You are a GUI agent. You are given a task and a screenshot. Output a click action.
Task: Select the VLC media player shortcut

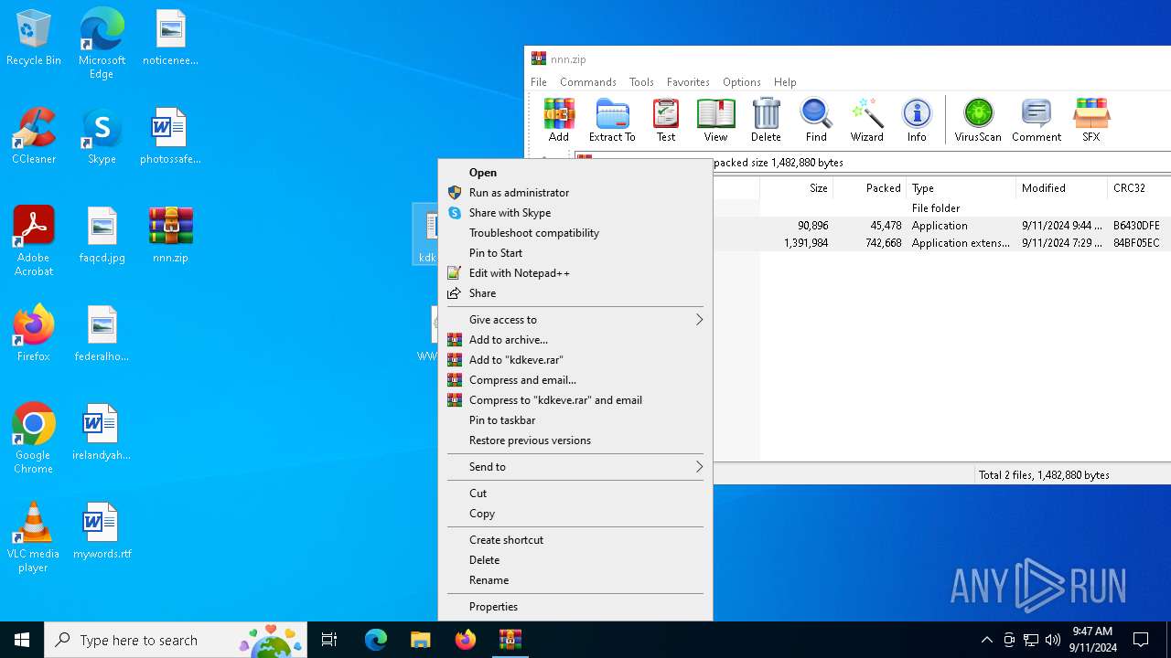point(34,537)
